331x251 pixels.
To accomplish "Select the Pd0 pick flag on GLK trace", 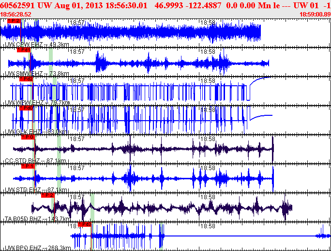I will (x=26, y=108).
